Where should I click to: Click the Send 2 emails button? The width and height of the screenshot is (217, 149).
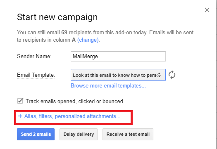coord(36,134)
